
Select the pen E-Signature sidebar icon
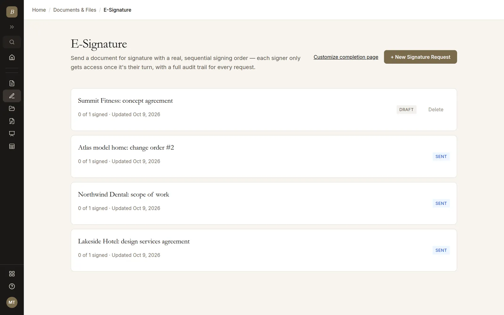coord(12,96)
